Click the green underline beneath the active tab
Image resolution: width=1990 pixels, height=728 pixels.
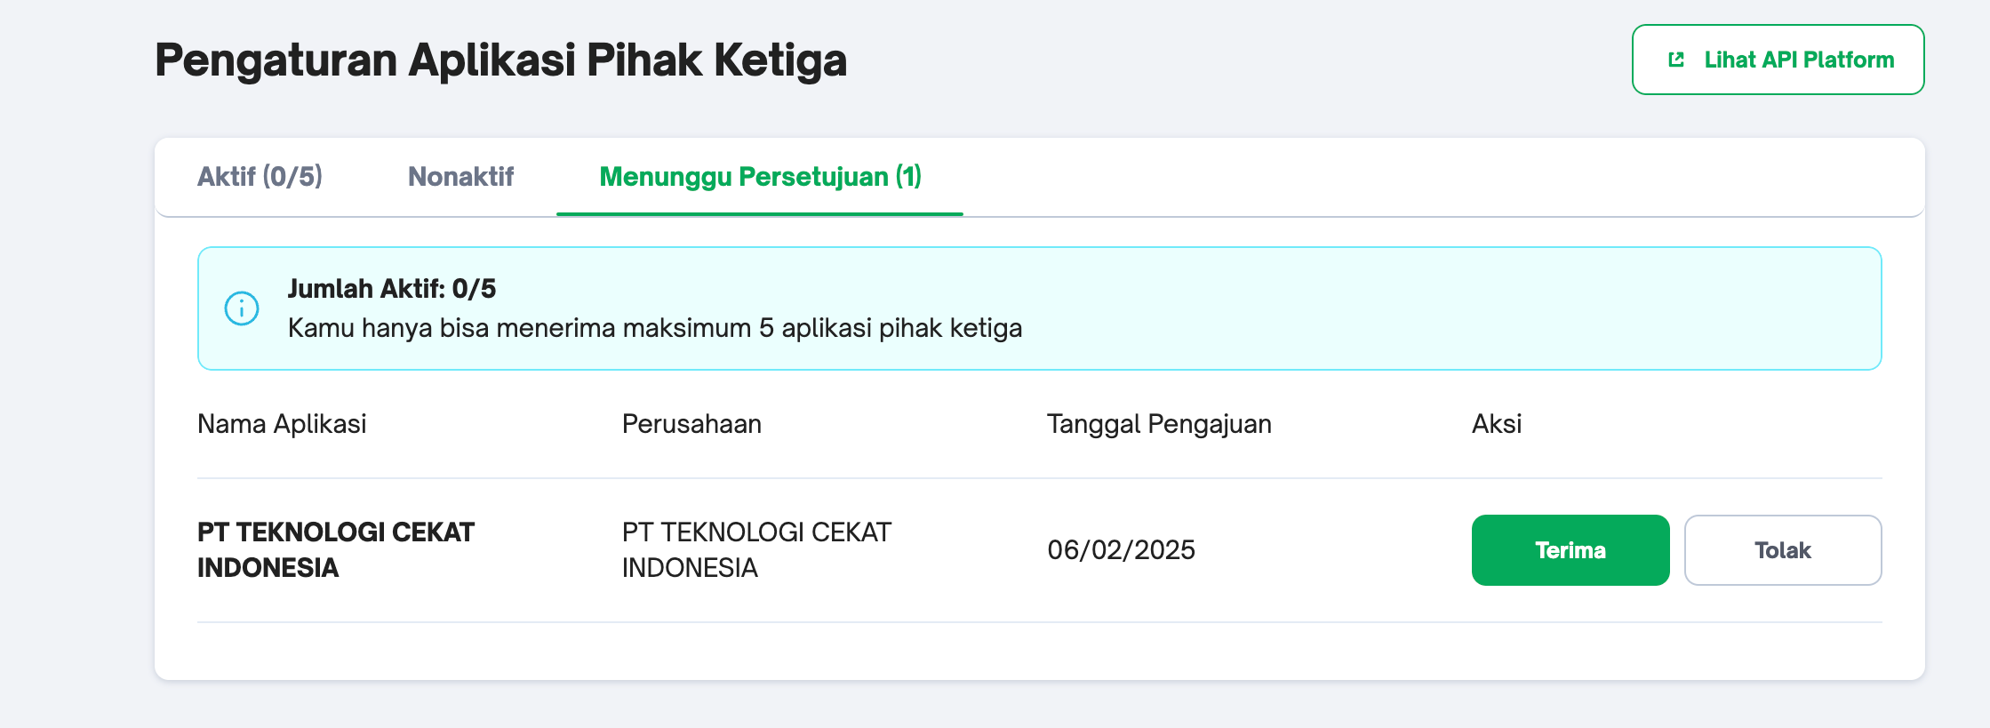(760, 213)
